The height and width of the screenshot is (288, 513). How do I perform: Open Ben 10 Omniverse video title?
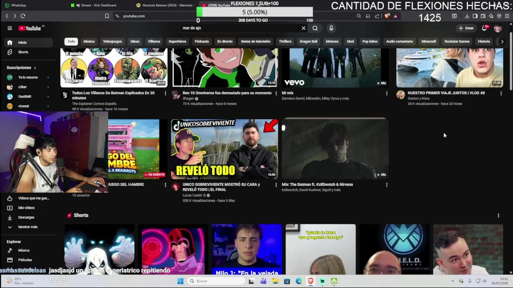click(x=227, y=93)
